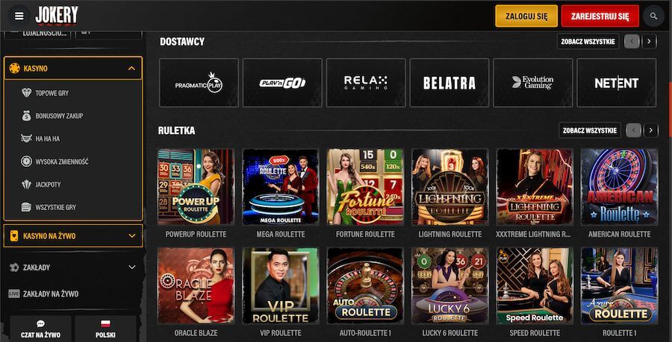This screenshot has width=672, height=342.
Task: Collapse the Kasyno section
Action: coord(131,69)
